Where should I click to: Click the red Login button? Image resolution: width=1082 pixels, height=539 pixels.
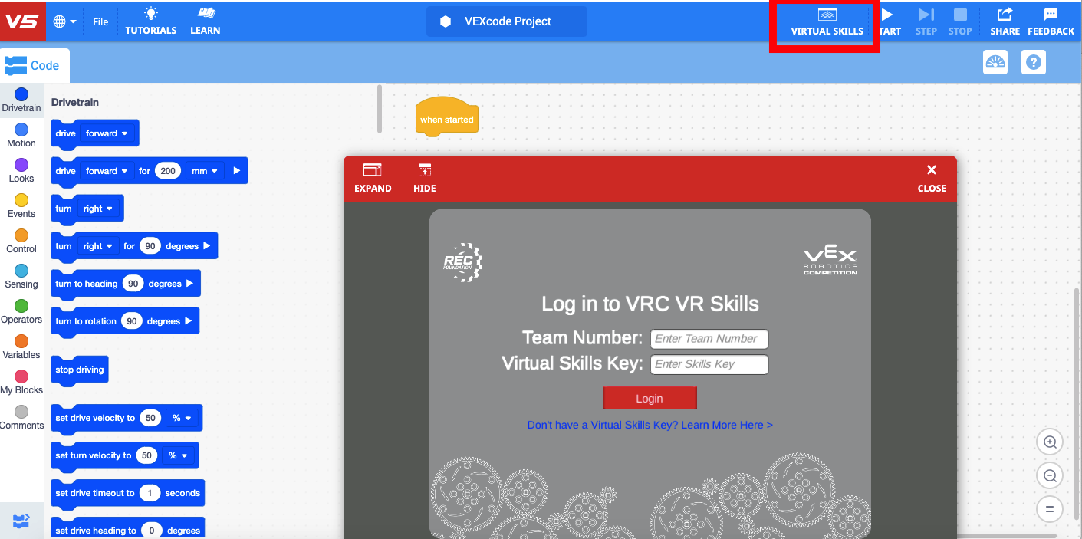pos(650,399)
